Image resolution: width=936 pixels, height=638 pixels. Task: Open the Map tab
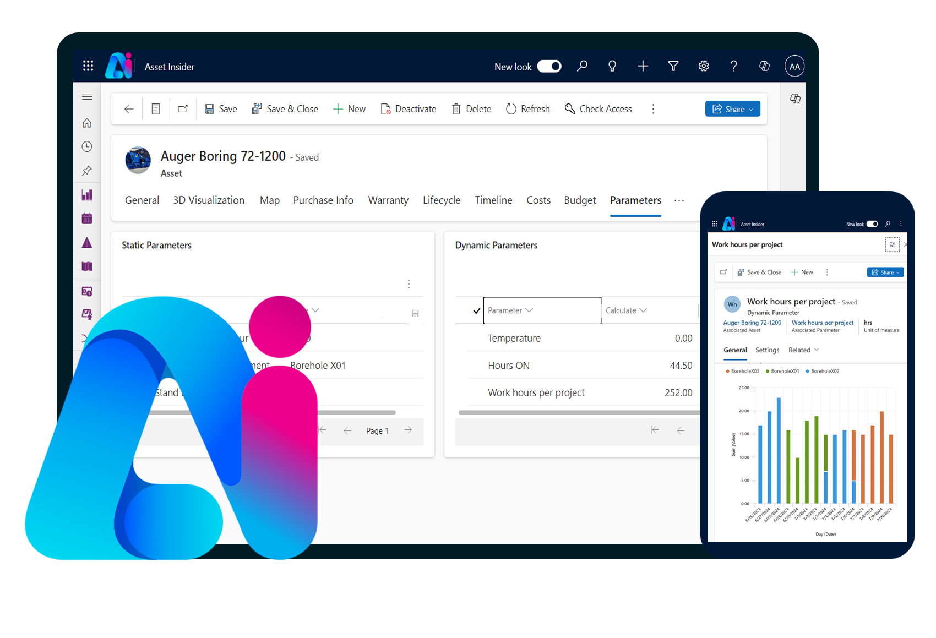tap(270, 200)
